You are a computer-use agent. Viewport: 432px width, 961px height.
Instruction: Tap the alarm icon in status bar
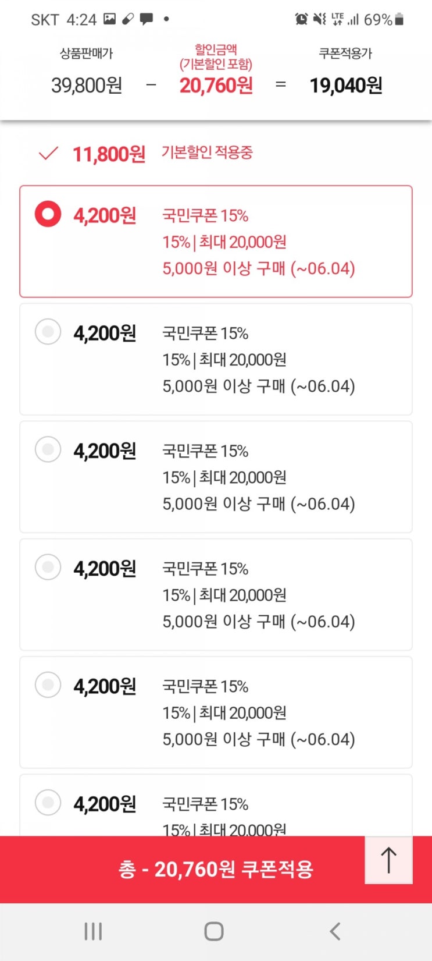pos(301,19)
